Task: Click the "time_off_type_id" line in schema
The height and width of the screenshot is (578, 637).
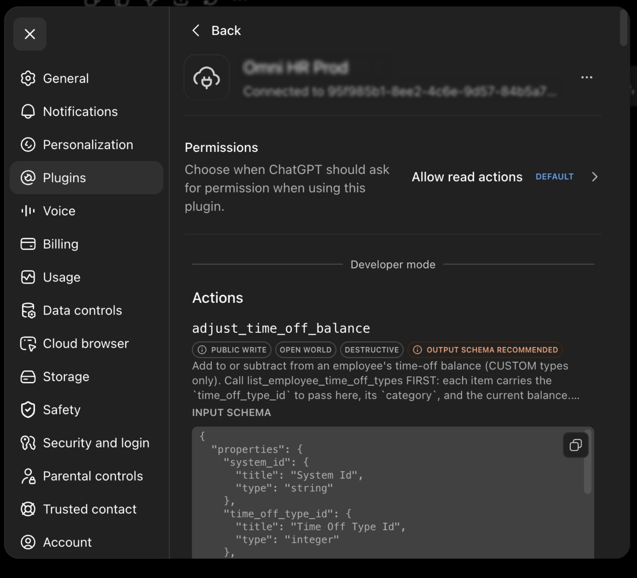Action: [x=287, y=514]
